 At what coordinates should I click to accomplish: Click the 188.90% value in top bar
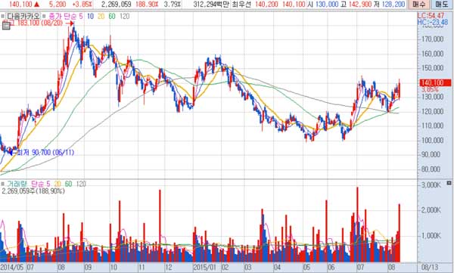(147, 5)
